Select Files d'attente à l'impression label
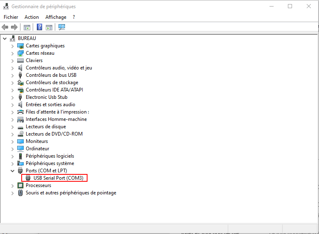This screenshot has width=319, height=234. [57, 112]
